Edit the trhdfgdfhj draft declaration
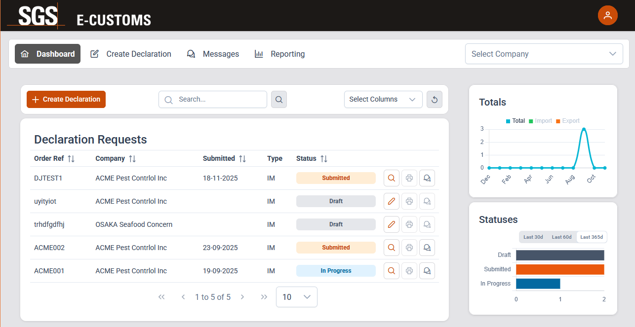This screenshot has height=327, width=635. click(392, 224)
